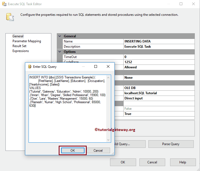The width and height of the screenshot is (200, 171).
Task: Click the Parse Query button
Action: (171, 144)
